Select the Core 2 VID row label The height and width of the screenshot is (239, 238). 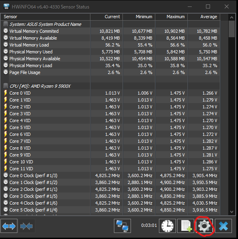[20, 107]
